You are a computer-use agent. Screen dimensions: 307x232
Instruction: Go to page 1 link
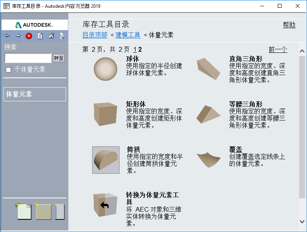pos(135,49)
